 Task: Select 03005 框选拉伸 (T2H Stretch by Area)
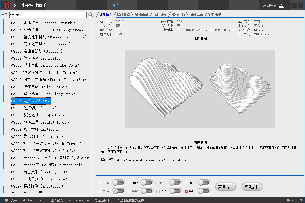pos(47,30)
